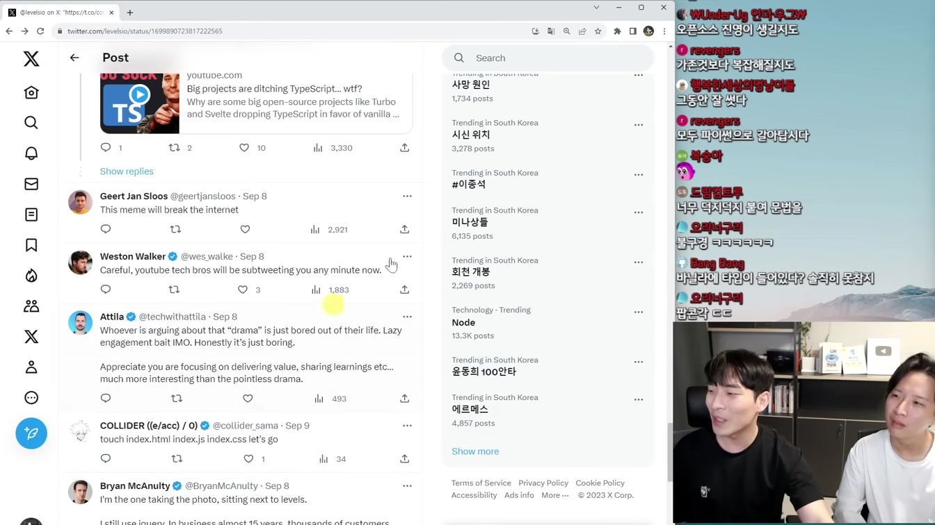Open Bookmarks in the sidebar
This screenshot has height=525, width=935.
click(31, 245)
